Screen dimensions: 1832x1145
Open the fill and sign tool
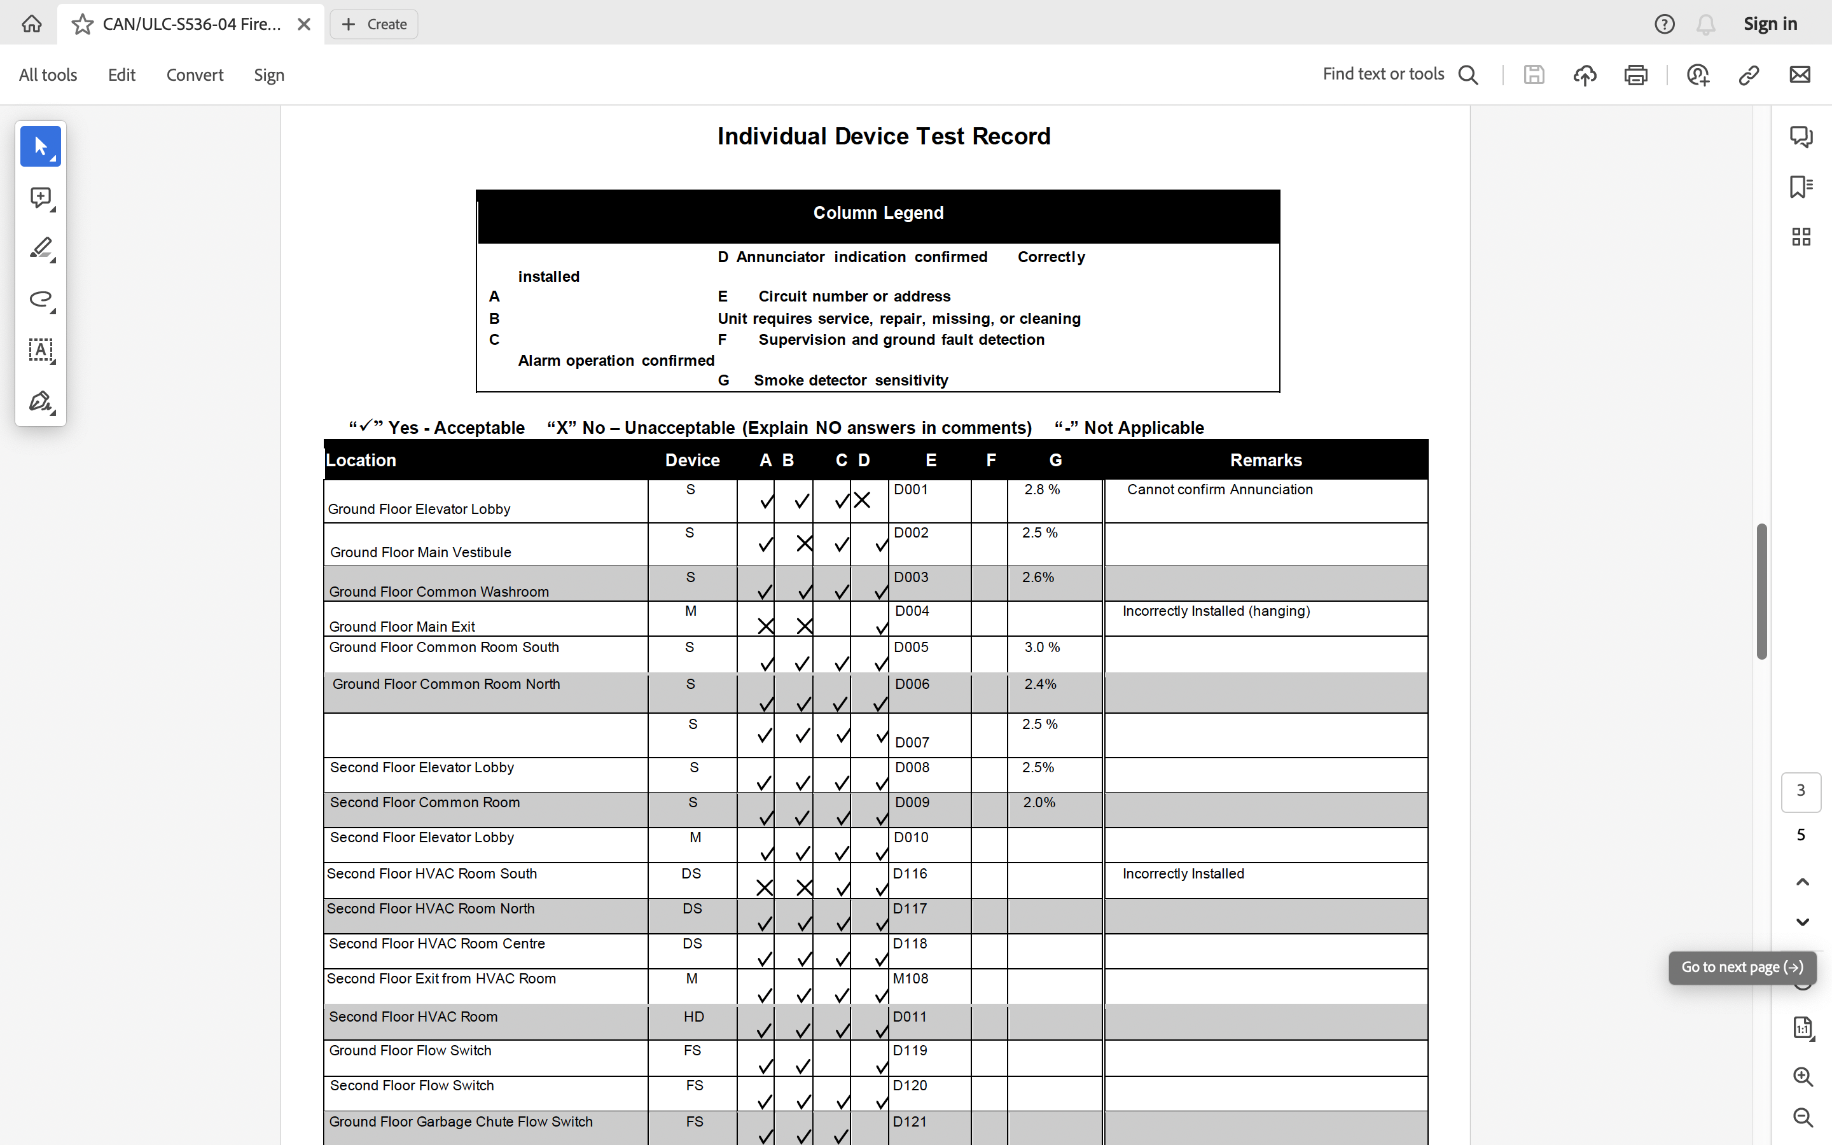click(40, 401)
